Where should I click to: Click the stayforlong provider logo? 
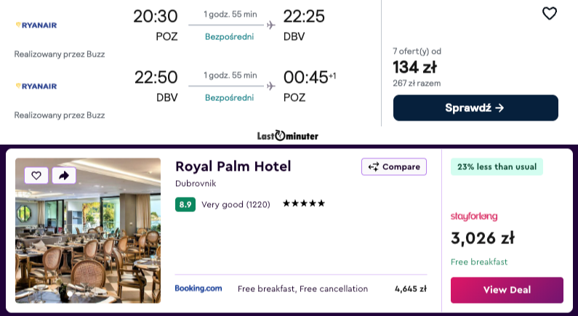pos(474,216)
